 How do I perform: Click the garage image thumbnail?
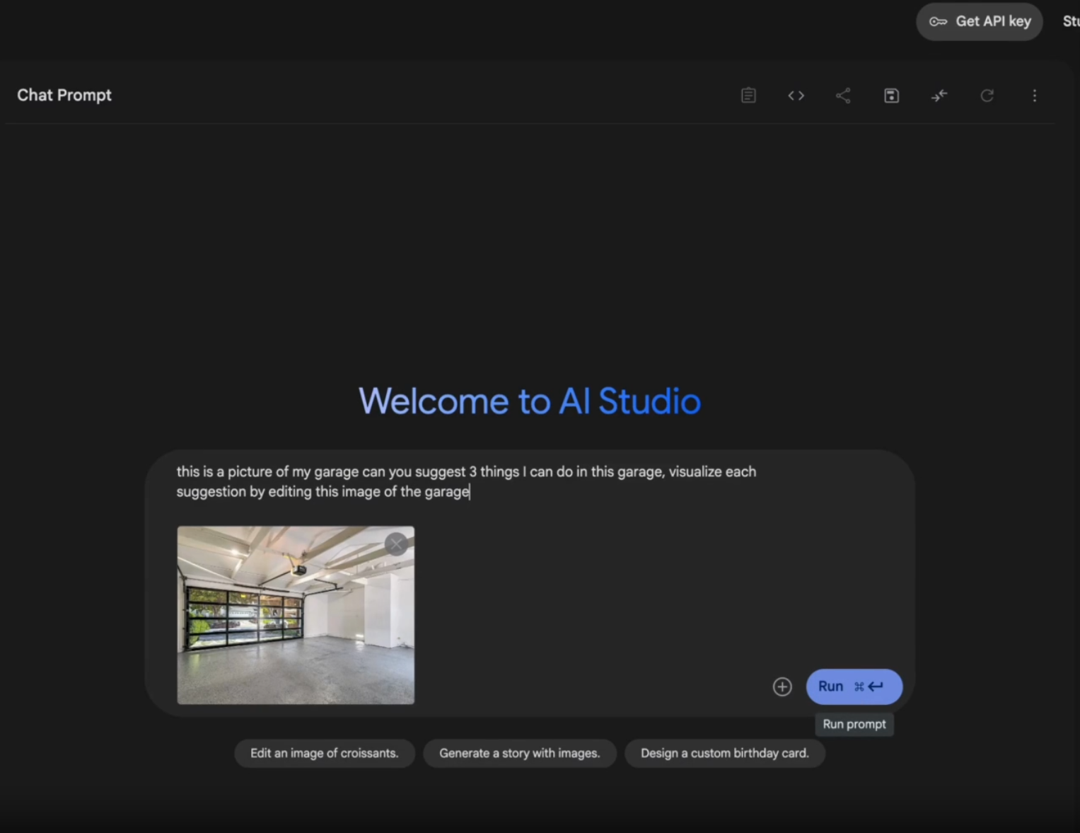pyautogui.click(x=296, y=615)
